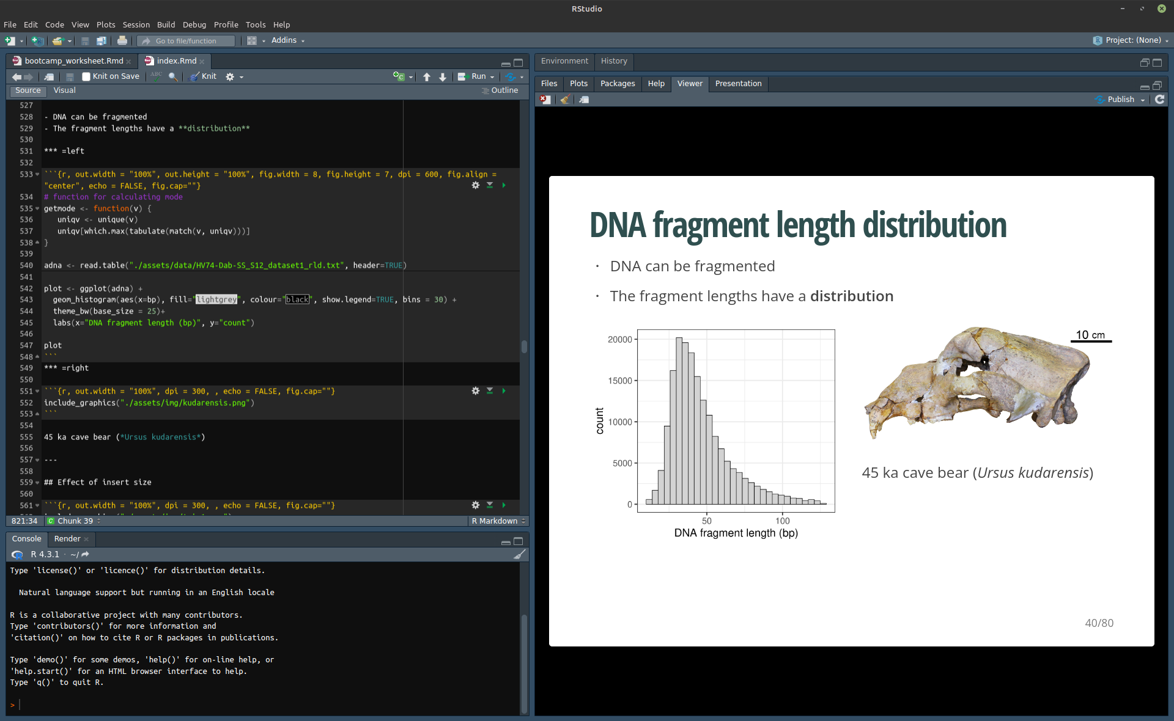Enable Knit on Save checkbox

pos(86,76)
